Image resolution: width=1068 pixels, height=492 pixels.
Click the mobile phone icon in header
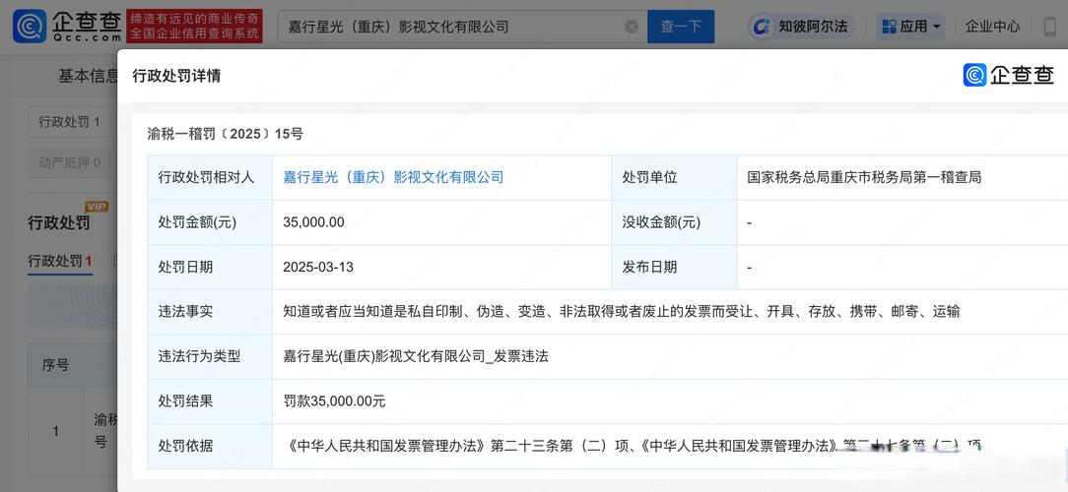pyautogui.click(x=1051, y=27)
